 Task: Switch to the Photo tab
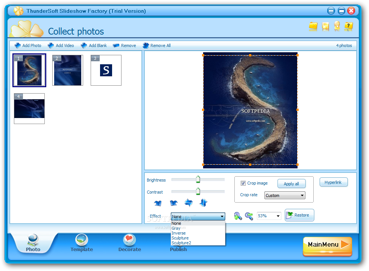point(33,243)
